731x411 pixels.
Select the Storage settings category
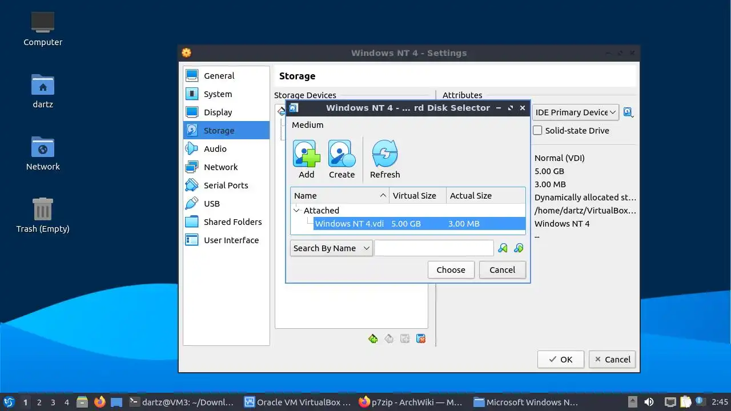tap(226, 130)
